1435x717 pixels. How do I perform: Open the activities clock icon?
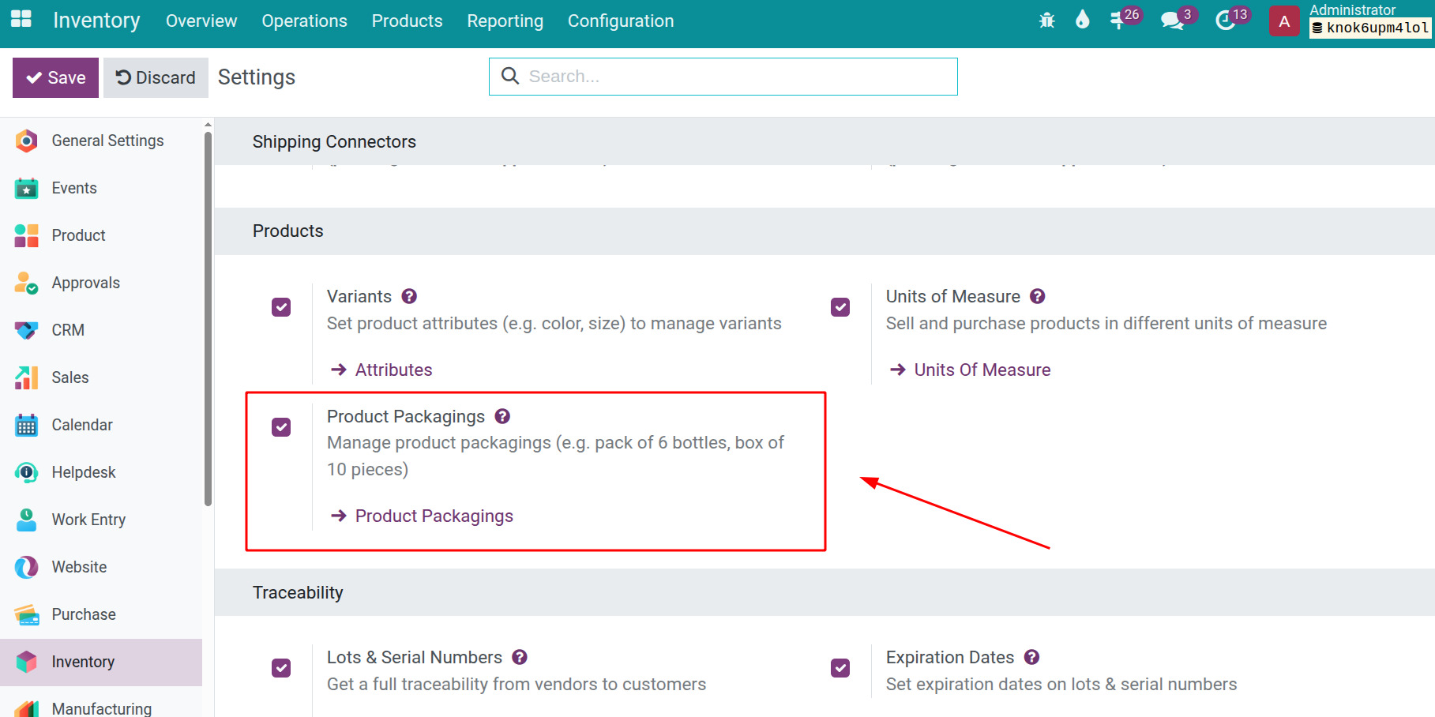point(1227,21)
